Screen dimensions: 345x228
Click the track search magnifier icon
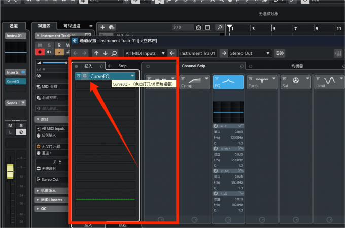[220, 27]
